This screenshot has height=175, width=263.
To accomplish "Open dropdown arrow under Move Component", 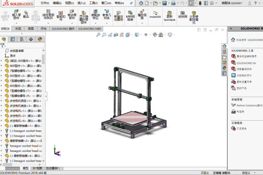I will 72,23.
